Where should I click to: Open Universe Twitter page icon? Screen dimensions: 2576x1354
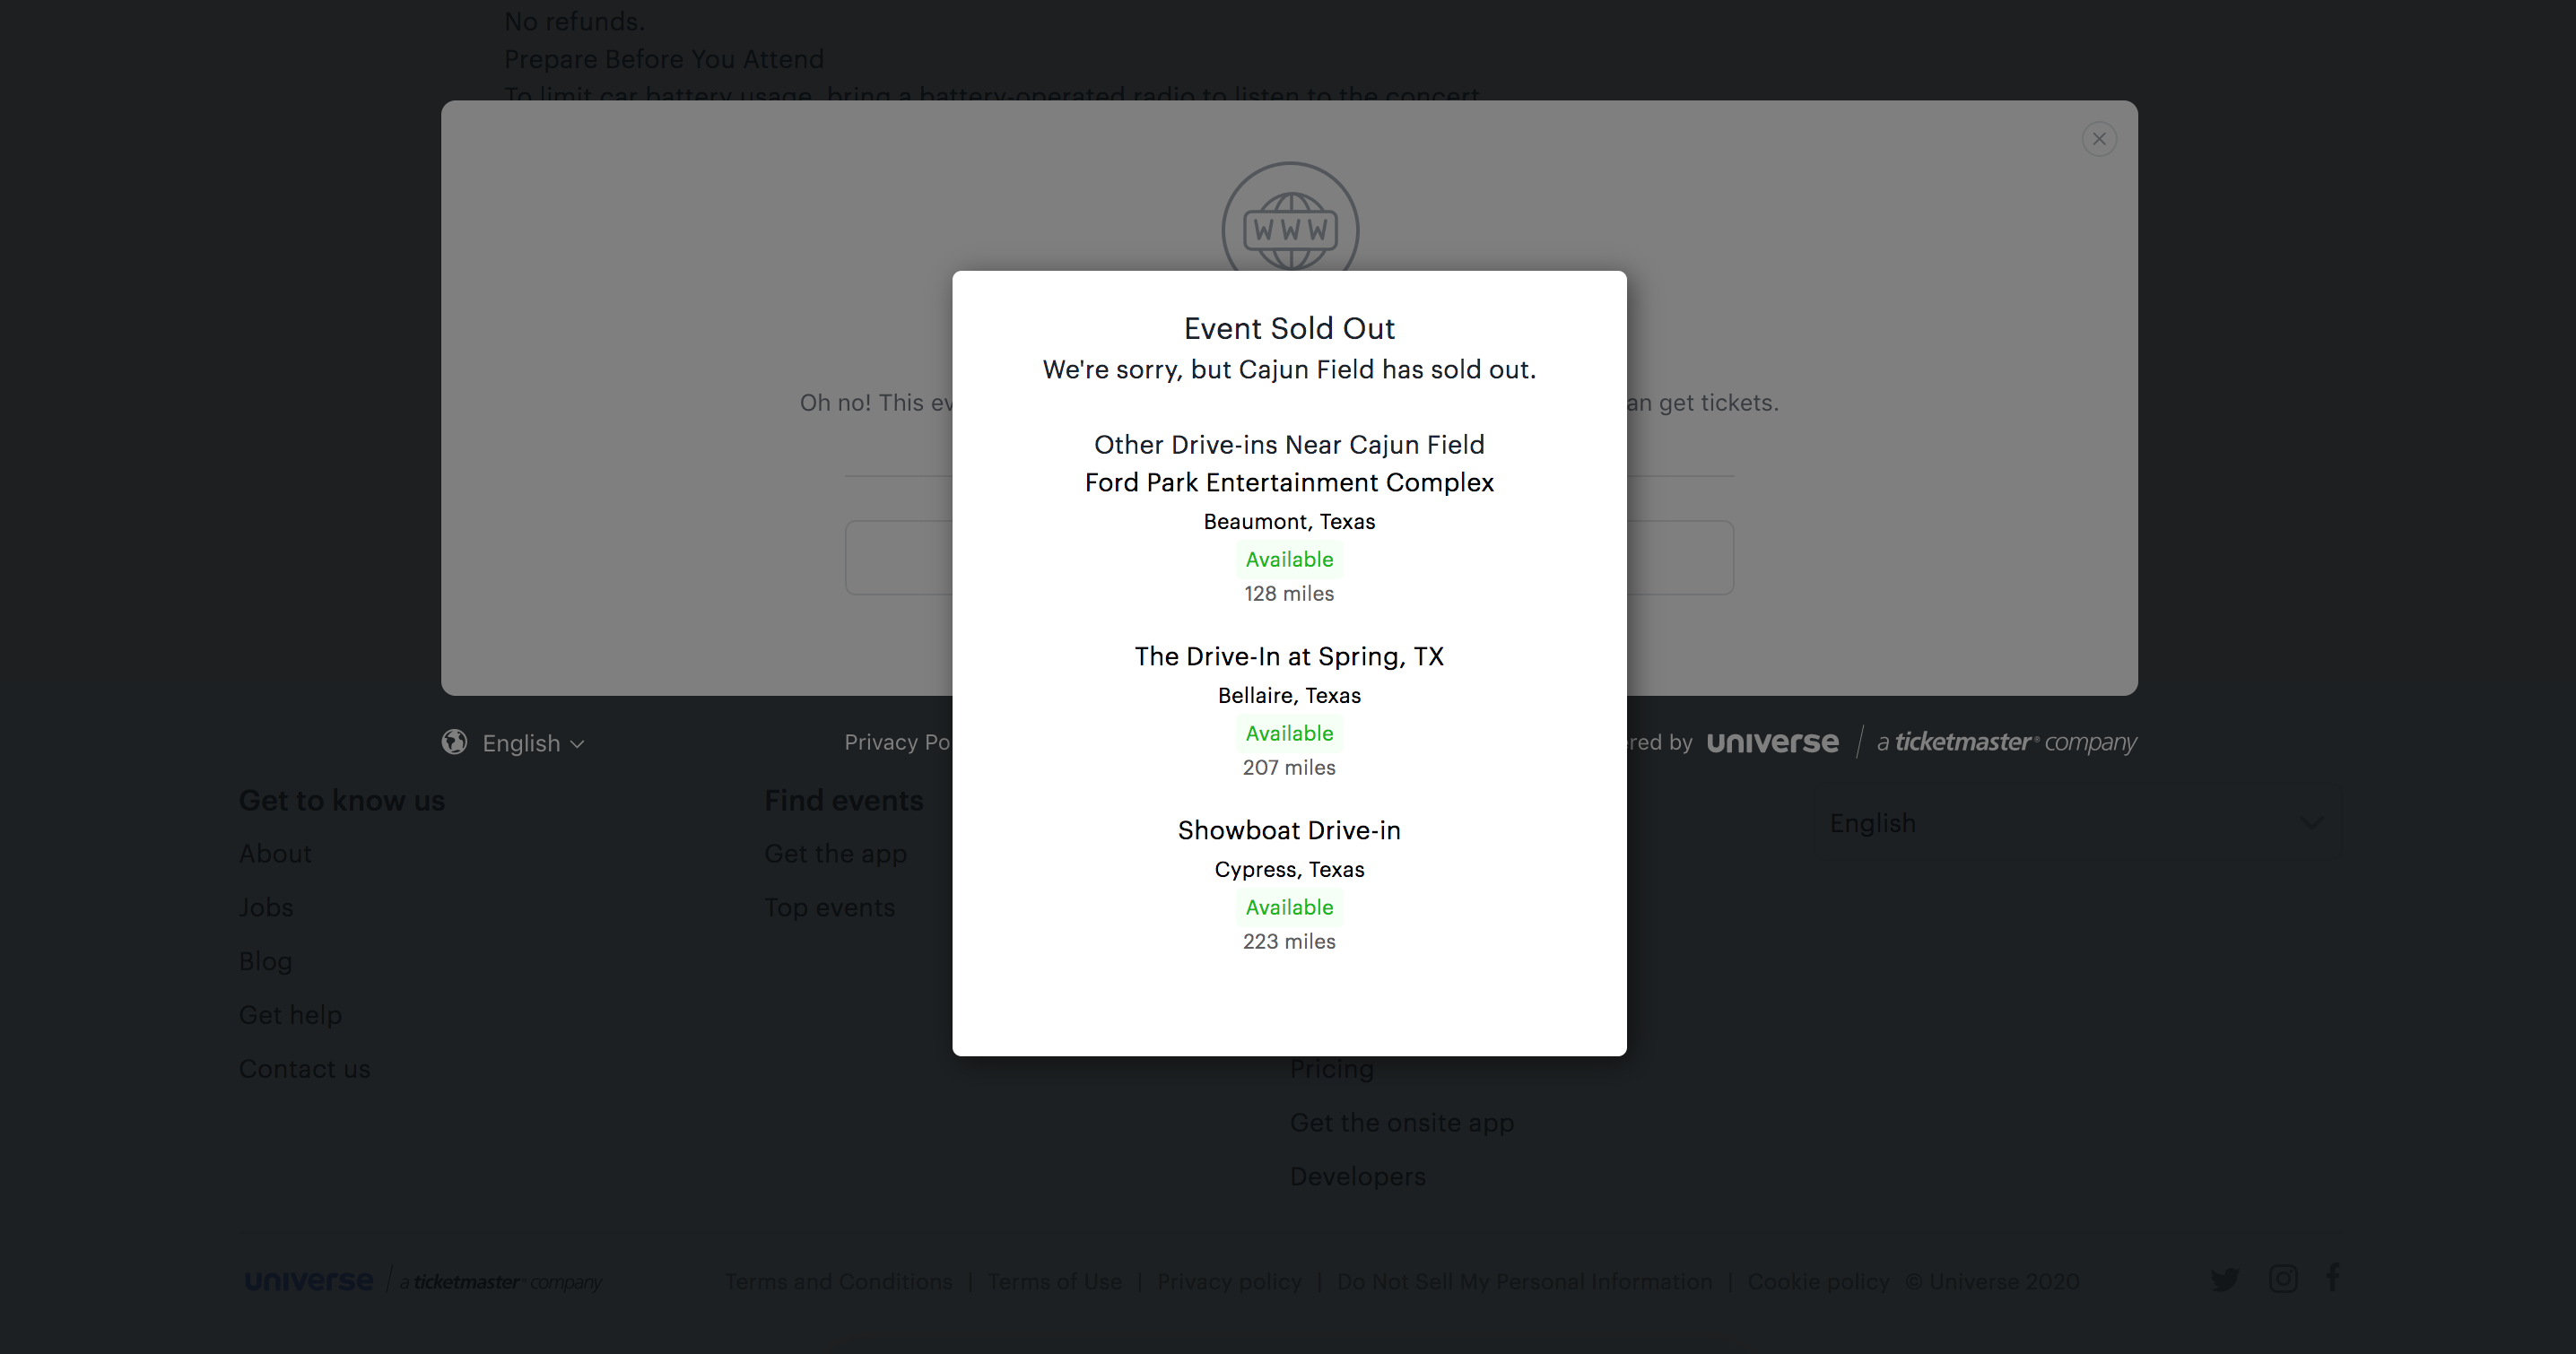[2225, 1279]
